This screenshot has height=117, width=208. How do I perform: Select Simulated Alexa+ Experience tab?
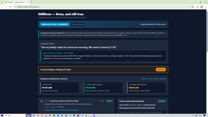point(55,24)
